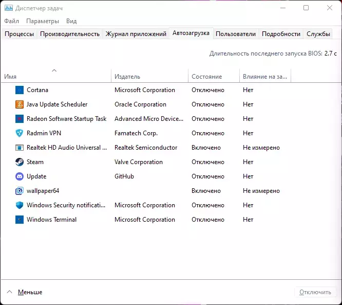Click the Windows Security shield icon

[x=20, y=205]
